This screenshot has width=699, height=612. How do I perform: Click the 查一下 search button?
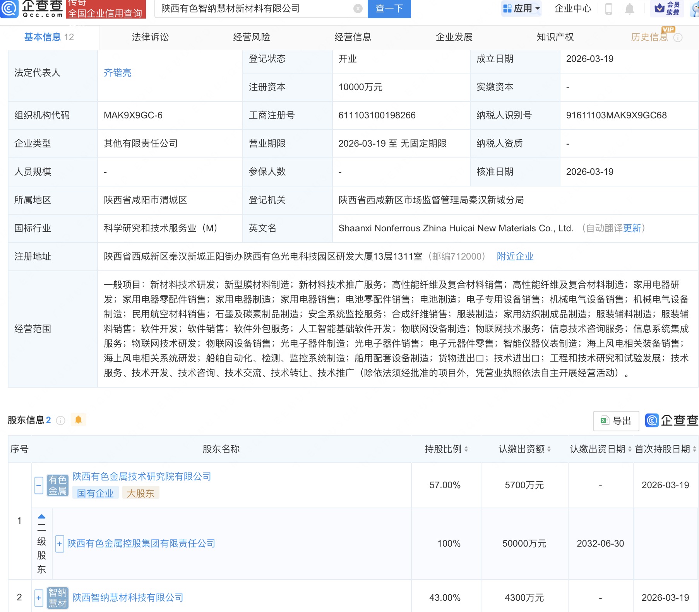click(x=389, y=9)
